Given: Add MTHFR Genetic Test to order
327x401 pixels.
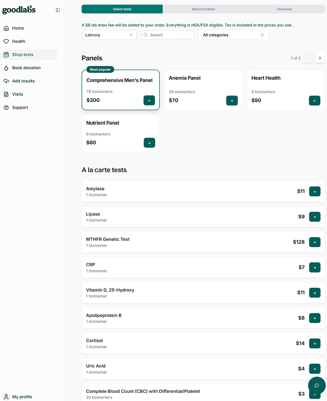Looking at the screenshot, I should coord(314,242).
